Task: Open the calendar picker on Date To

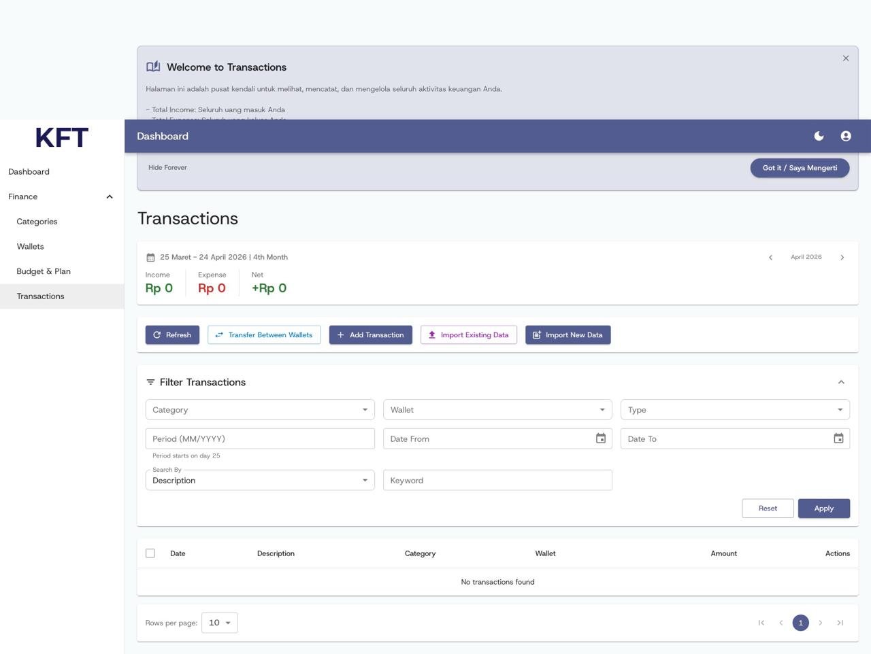Action: point(838,438)
